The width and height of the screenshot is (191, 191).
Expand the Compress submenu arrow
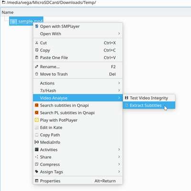[x=119, y=164]
